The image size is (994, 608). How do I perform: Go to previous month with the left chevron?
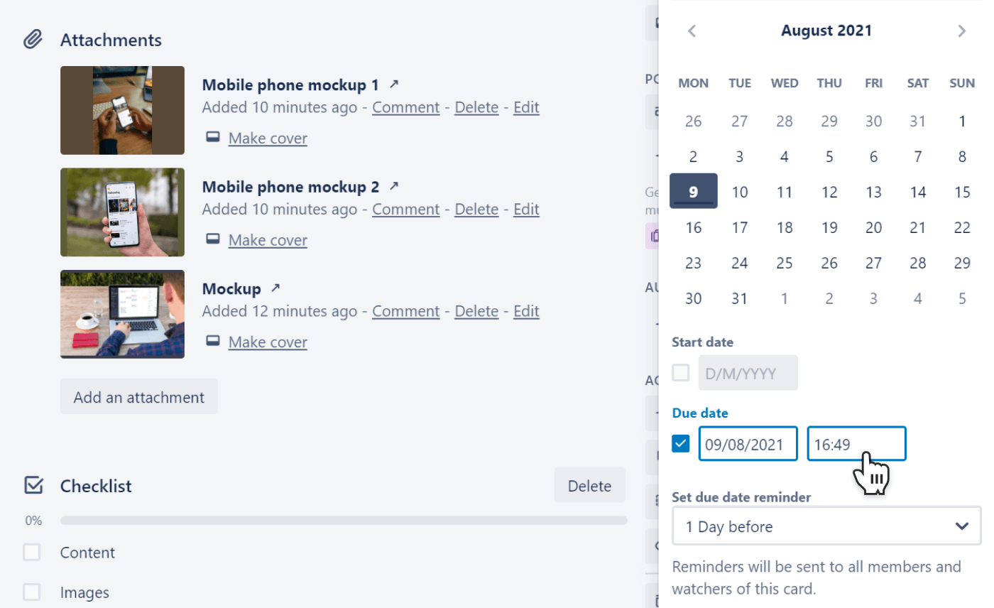(x=692, y=31)
